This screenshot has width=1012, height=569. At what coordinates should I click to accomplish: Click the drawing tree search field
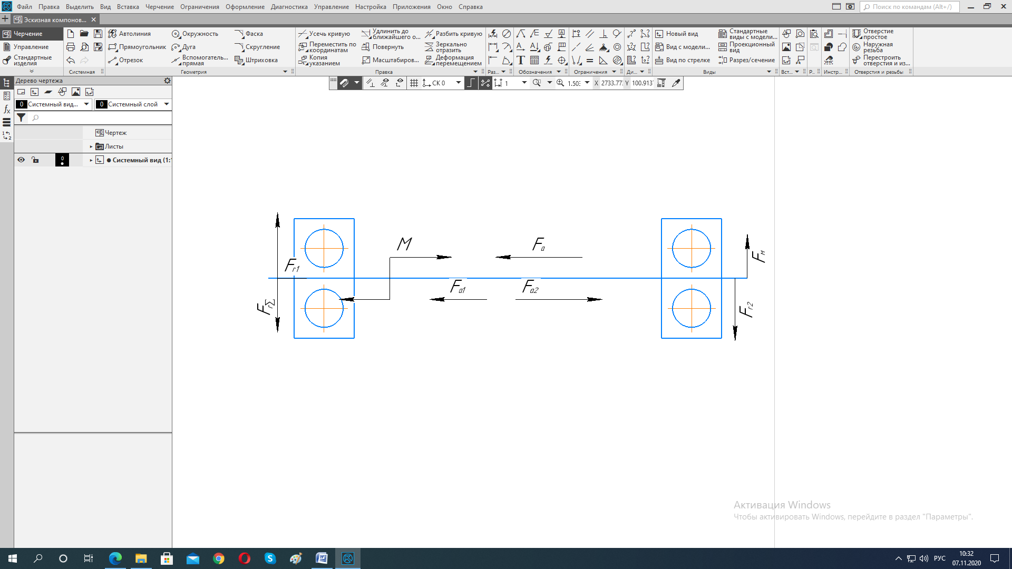point(100,117)
